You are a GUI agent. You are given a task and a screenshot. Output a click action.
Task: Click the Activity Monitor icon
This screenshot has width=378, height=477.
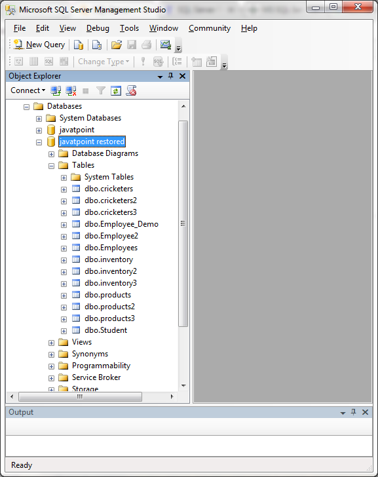pyautogui.click(x=166, y=45)
